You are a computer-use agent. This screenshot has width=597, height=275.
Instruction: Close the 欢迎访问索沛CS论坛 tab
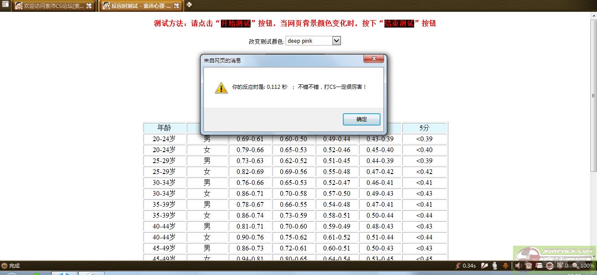click(89, 6)
